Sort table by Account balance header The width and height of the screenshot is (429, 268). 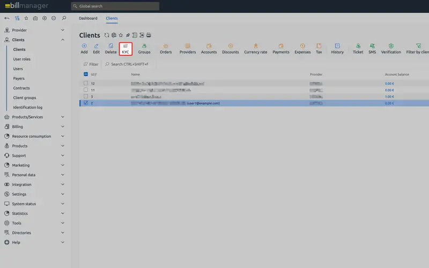397,75
